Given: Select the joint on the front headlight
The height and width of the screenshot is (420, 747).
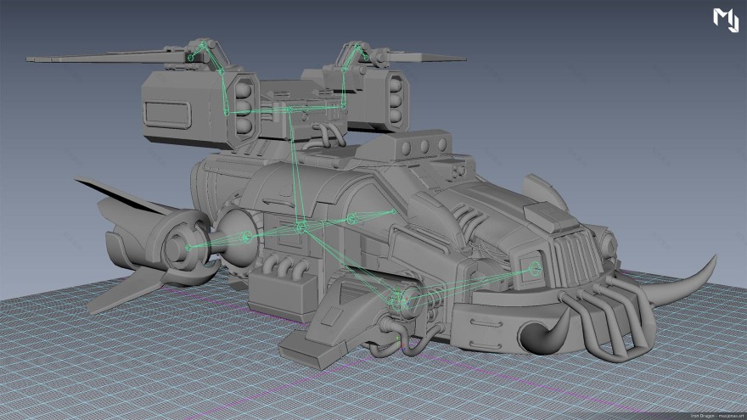Looking at the screenshot, I should (535, 268).
